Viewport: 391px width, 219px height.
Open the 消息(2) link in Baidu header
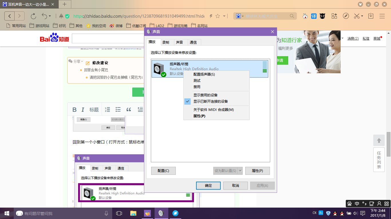(x=353, y=38)
